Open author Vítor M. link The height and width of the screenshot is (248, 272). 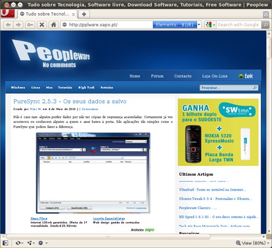coord(36,109)
